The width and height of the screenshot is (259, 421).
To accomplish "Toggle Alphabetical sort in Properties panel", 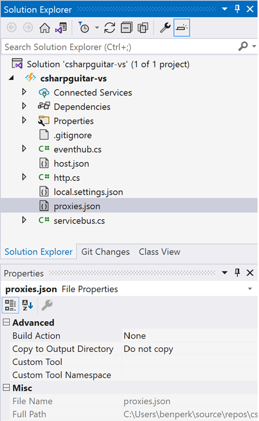I will pos(27,305).
